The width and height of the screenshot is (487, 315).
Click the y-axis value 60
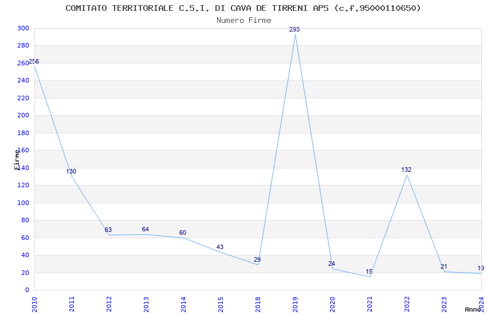click(25, 238)
